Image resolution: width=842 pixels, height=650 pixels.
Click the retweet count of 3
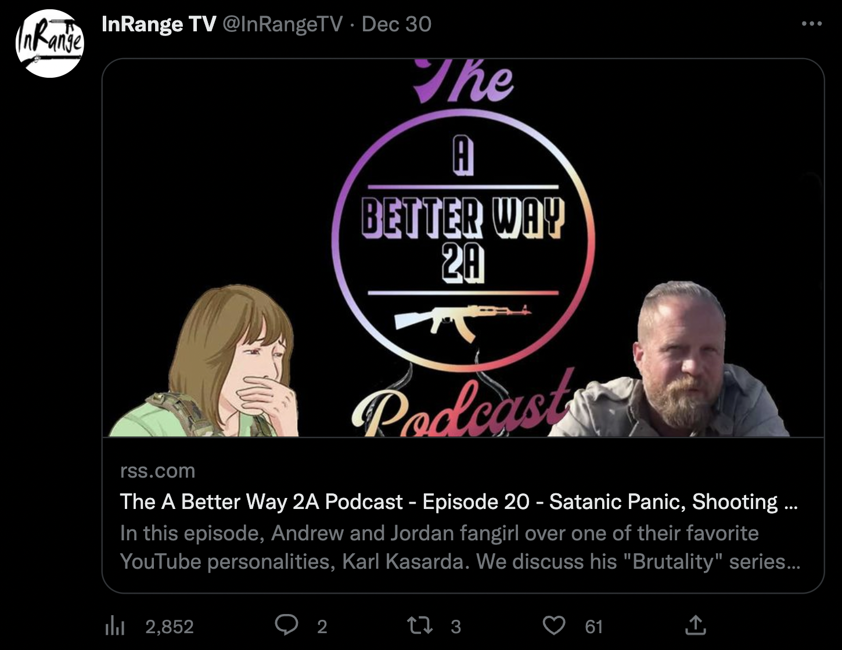tap(456, 627)
